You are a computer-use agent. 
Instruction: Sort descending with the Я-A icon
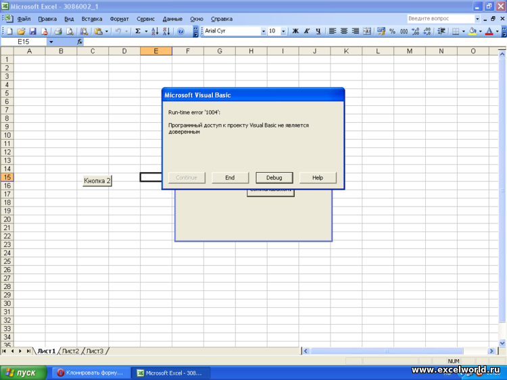[x=166, y=31]
